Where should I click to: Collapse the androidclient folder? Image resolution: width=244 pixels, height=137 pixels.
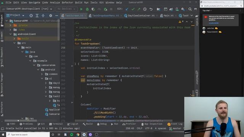tap(11, 34)
